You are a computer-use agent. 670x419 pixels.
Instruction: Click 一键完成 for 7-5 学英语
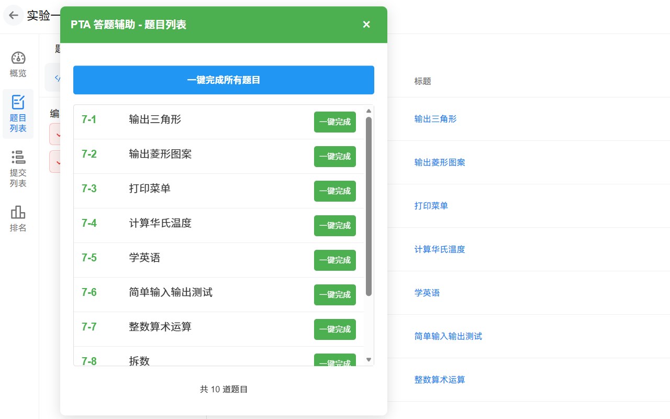tap(335, 260)
